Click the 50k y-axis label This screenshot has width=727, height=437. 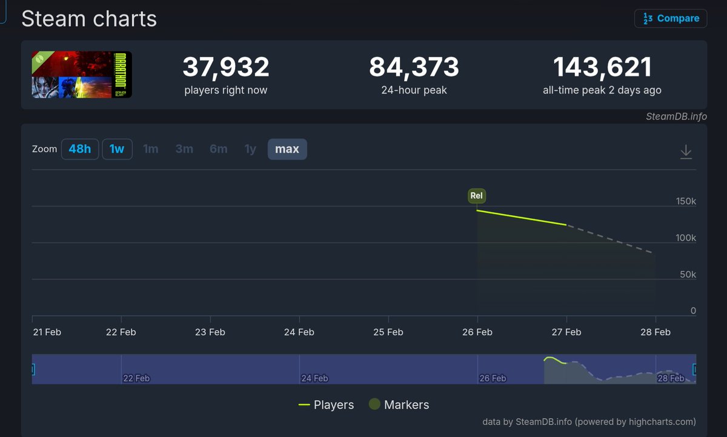coord(688,275)
